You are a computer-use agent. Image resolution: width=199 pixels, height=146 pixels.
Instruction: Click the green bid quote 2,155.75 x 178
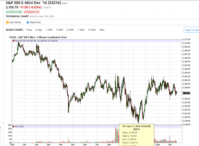pyautogui.click(x=14, y=12)
